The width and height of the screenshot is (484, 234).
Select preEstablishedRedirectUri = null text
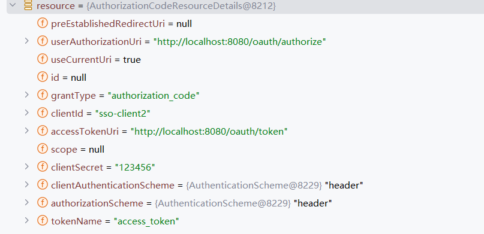pos(121,24)
